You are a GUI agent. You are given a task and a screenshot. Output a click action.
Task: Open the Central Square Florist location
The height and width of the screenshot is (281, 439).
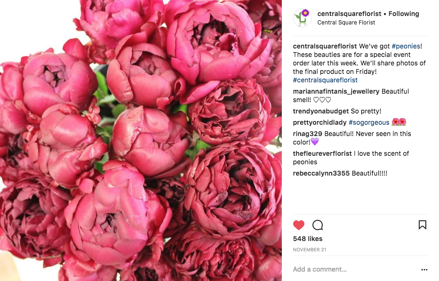click(346, 23)
